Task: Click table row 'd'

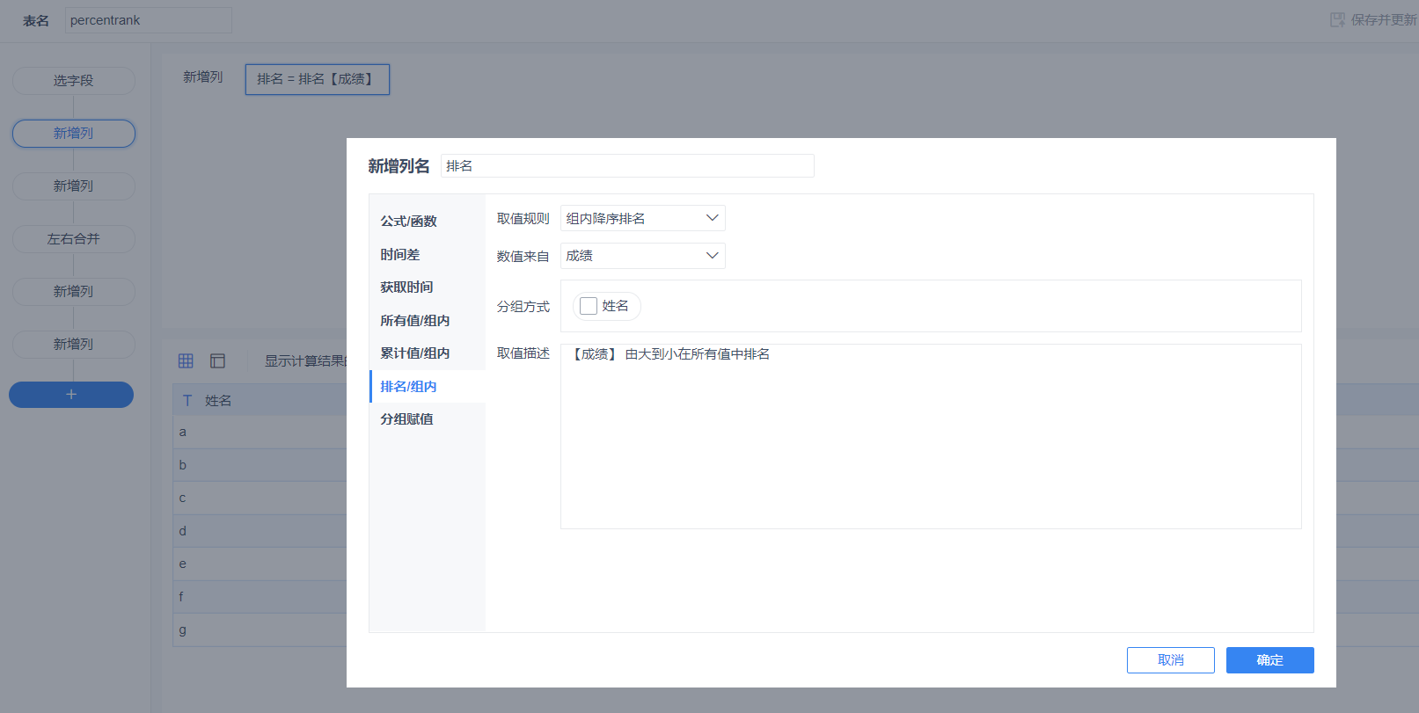Action: click(260, 531)
